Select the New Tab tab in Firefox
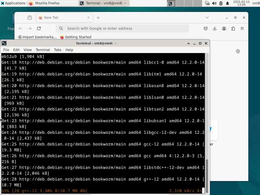Viewport: 260px width, 195px height. pos(64,18)
